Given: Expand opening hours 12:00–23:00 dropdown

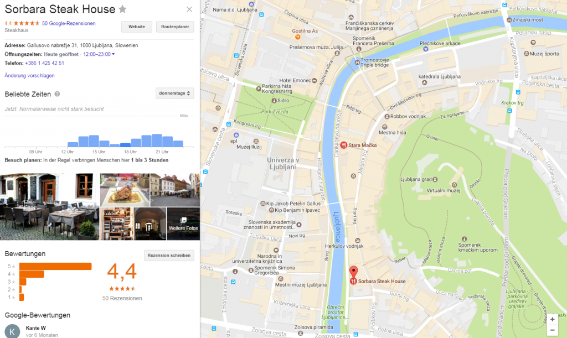Looking at the screenshot, I should (x=99, y=54).
